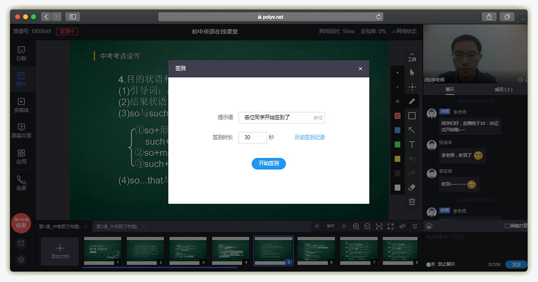Viewport: 538px width, 282px height.
Task: Select the laser pointer crosshair tool
Action: [x=412, y=87]
